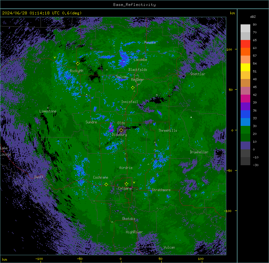Click the Banff label
Screen dimensions: 269x263
tap(39, 177)
